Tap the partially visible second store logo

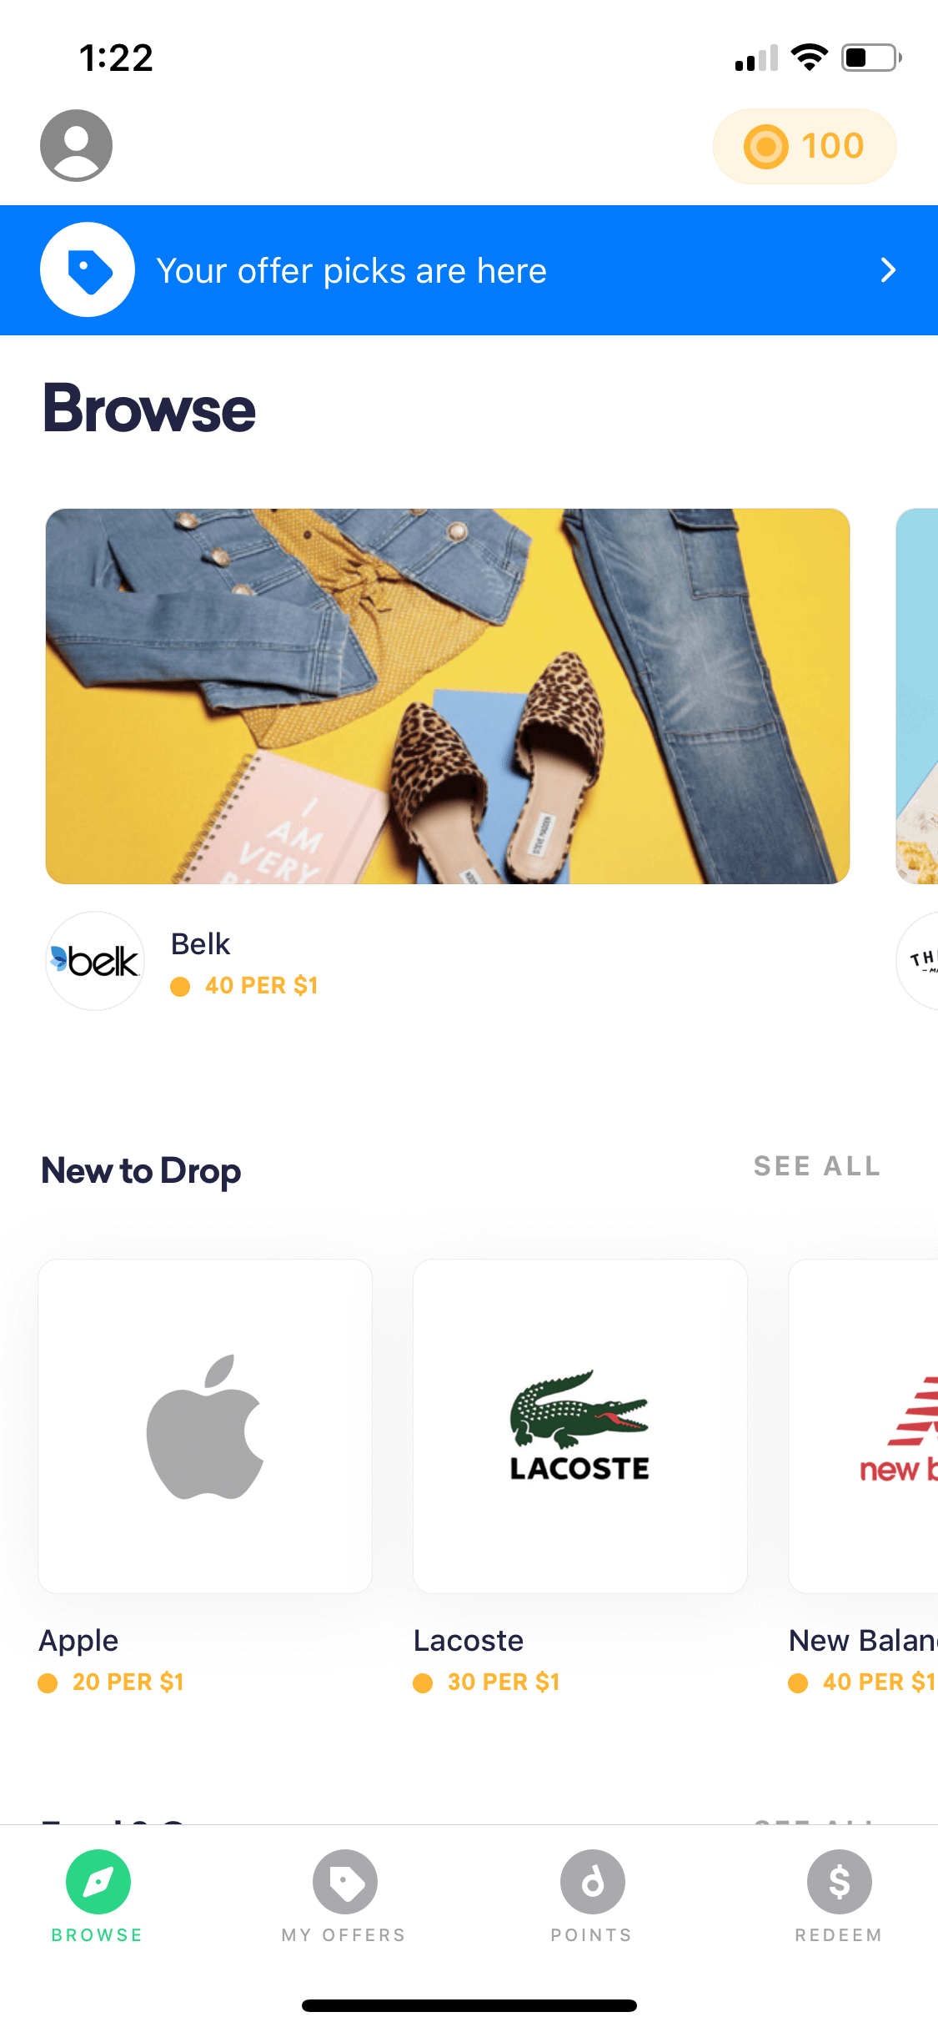tap(917, 961)
